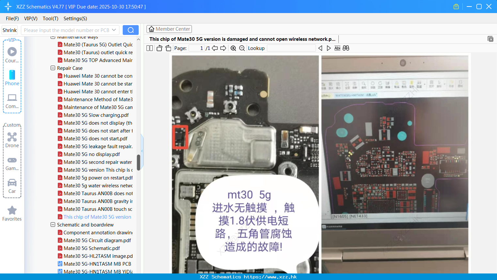Open the Settings(S) menu
497x280 pixels.
(x=75, y=19)
